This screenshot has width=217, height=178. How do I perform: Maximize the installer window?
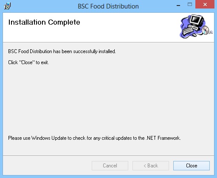[x=190, y=5]
